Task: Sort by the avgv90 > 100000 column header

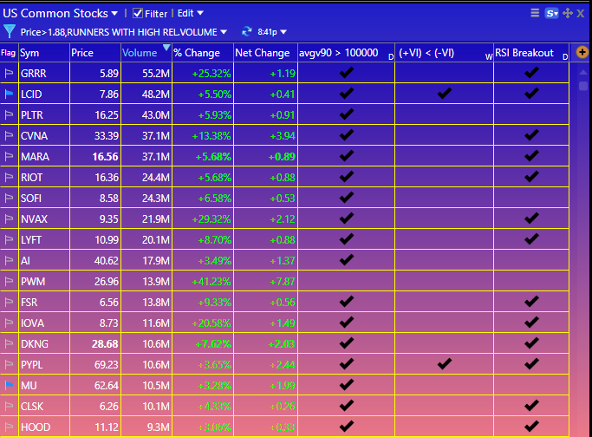Action: [346, 53]
